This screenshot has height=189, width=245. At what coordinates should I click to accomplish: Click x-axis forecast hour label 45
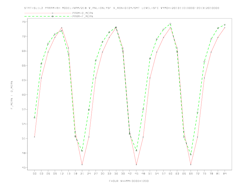pos(136,174)
